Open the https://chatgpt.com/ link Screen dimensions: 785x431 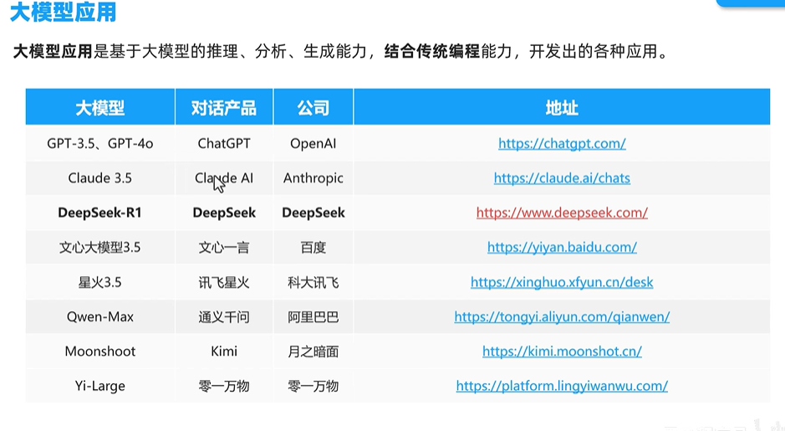562,144
